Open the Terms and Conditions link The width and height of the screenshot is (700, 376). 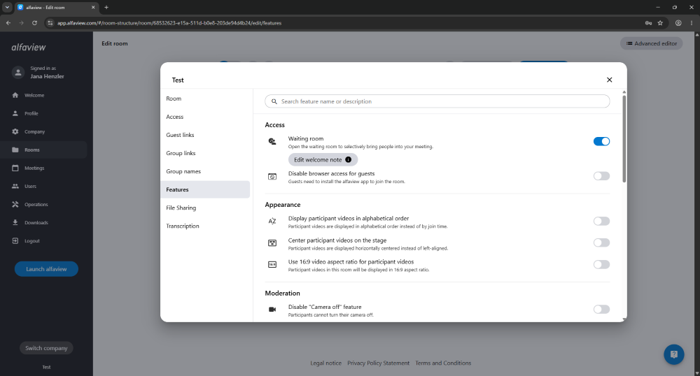point(443,363)
